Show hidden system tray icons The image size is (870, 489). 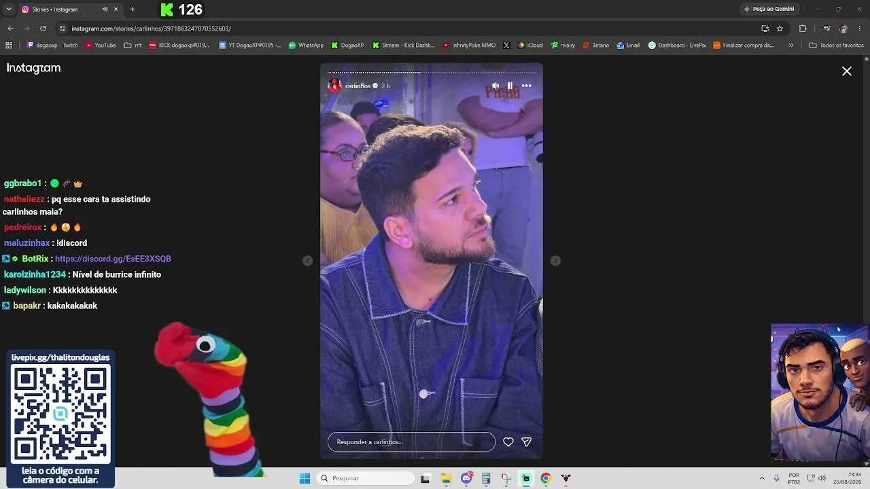[762, 478]
